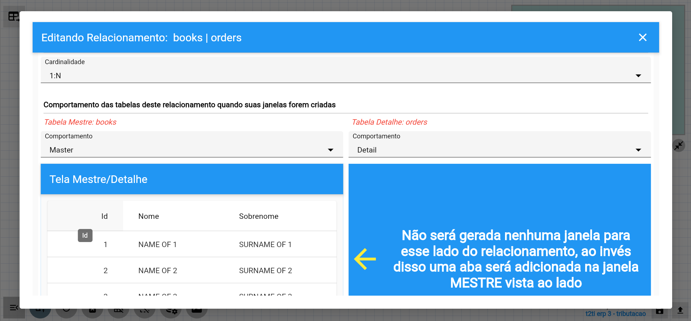
Task: Click the collapse arrows icon at right edge
Action: click(x=678, y=146)
